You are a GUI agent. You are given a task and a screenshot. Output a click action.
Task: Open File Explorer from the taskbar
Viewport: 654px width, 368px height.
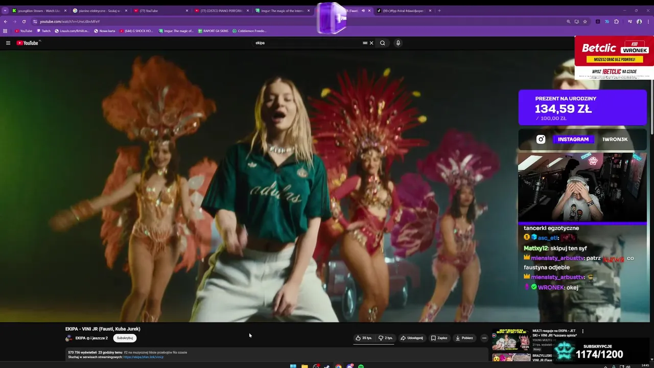(305, 366)
